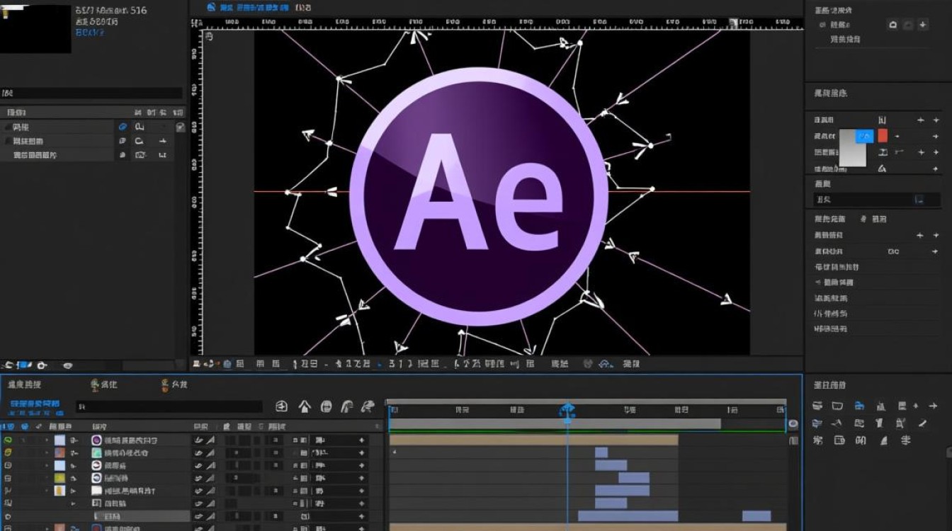Click the red color swatch in the right panel
Viewport: 952px width, 531px height.
(883, 136)
